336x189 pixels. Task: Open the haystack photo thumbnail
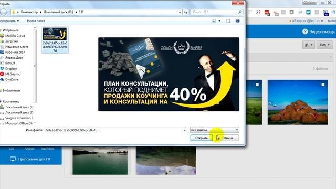click(x=298, y=102)
